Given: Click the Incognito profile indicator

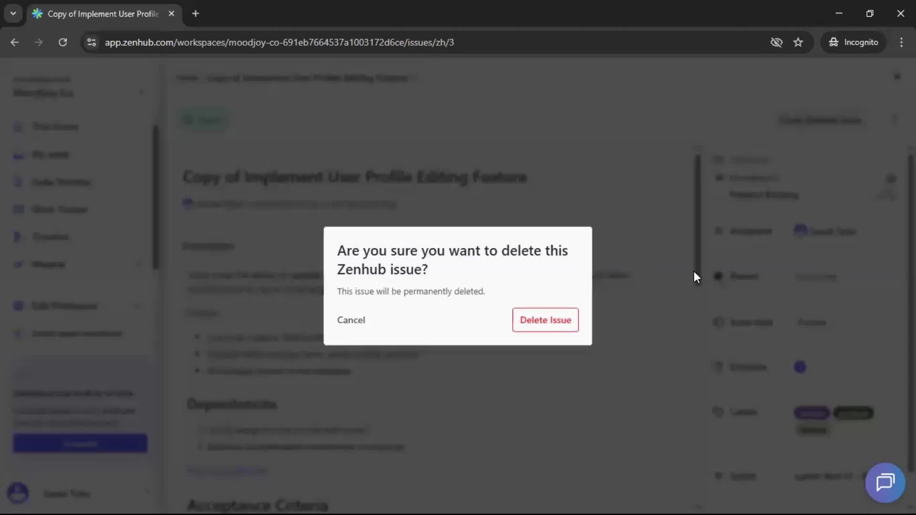Looking at the screenshot, I should point(854,42).
